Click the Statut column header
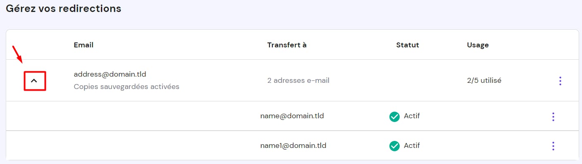This screenshot has height=164, width=582. (x=408, y=45)
